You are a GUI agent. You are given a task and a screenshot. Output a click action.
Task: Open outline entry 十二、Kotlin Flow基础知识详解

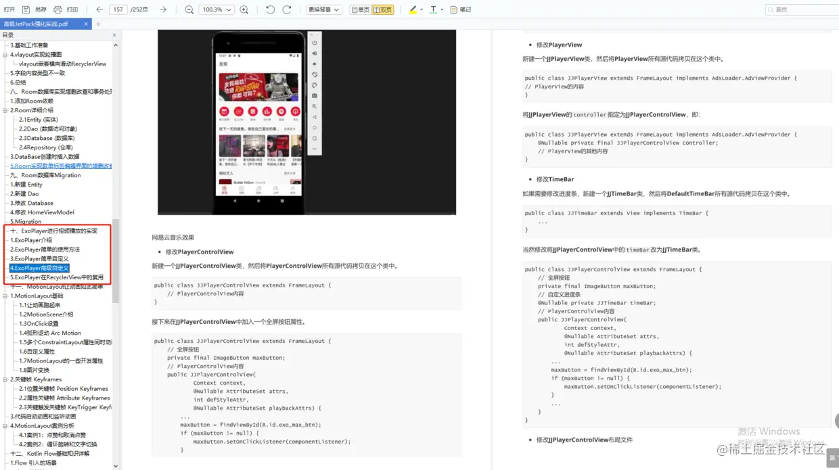tap(49, 454)
